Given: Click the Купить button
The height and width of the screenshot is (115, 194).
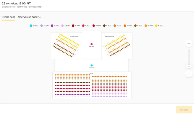Looking at the screenshot, I should (x=184, y=110).
